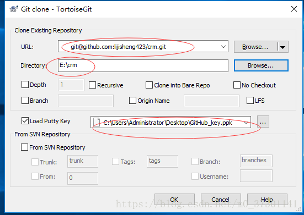Open the URL Browse button arrow menu
The image size is (304, 215).
283,47
